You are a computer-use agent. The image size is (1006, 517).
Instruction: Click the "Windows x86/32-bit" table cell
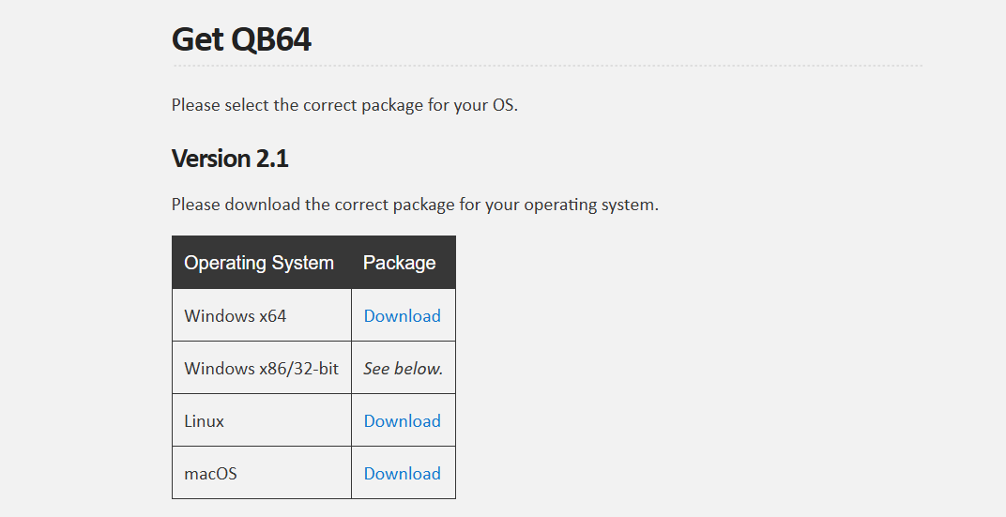261,369
